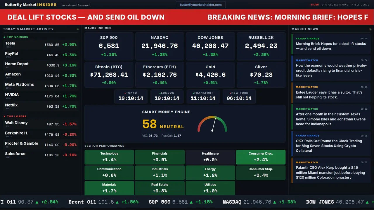Open the Netflix stock row
The height and width of the screenshot is (210, 374).
41,106
